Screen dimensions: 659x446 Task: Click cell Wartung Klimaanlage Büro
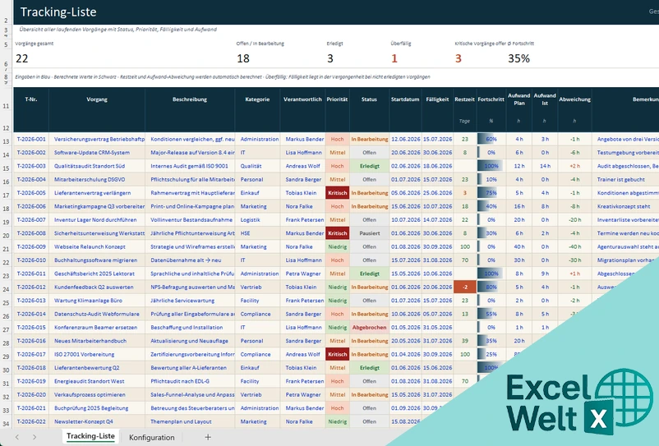97,301
